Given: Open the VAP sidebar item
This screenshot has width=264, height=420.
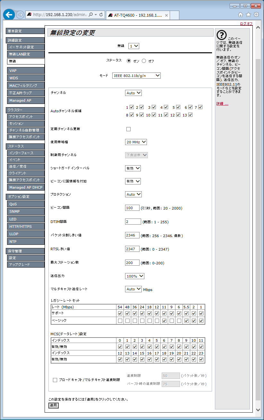Looking at the screenshot, I should (26, 71).
